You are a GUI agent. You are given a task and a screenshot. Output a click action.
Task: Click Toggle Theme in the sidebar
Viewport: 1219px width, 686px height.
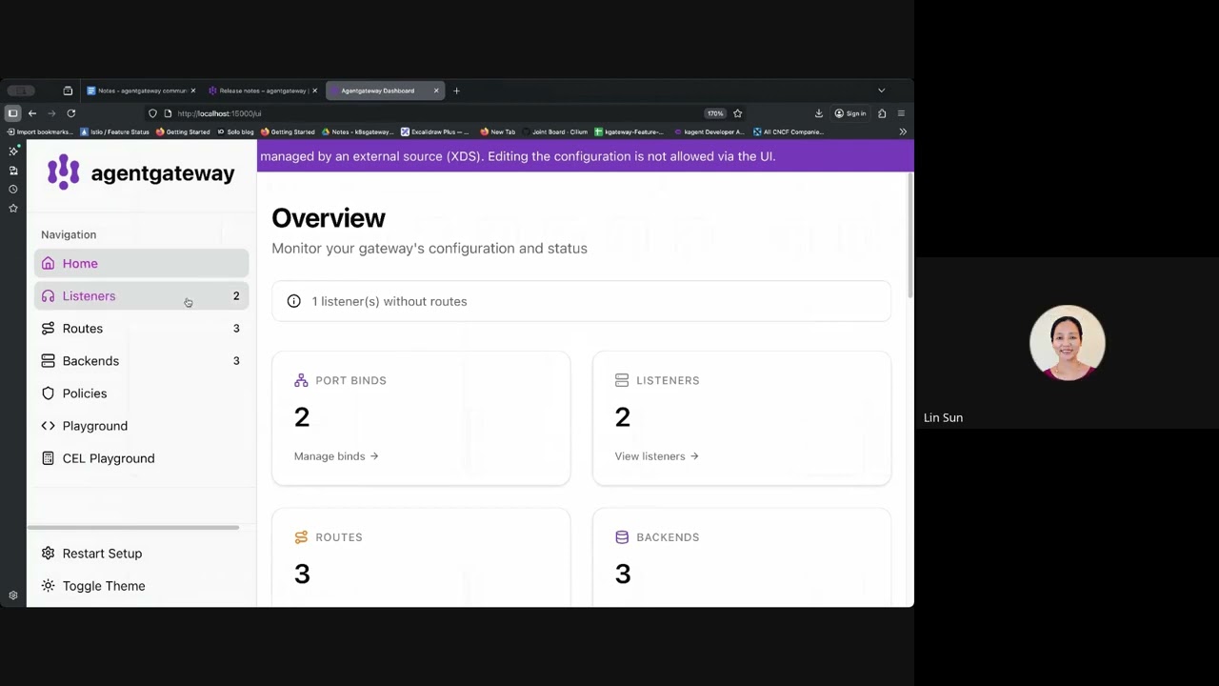tap(141, 585)
